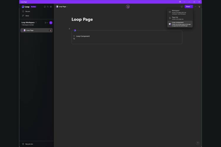Choose Workspace in Share menu
The width and height of the screenshot is (221, 147).
pyautogui.click(x=180, y=12)
